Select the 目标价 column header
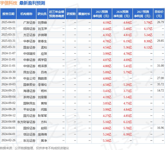The height and width of the screenshot is (150, 165). point(159,14)
